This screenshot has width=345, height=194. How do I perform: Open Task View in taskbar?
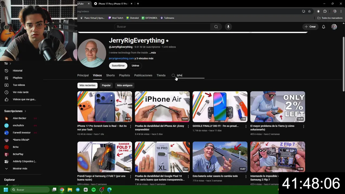pos(54,190)
